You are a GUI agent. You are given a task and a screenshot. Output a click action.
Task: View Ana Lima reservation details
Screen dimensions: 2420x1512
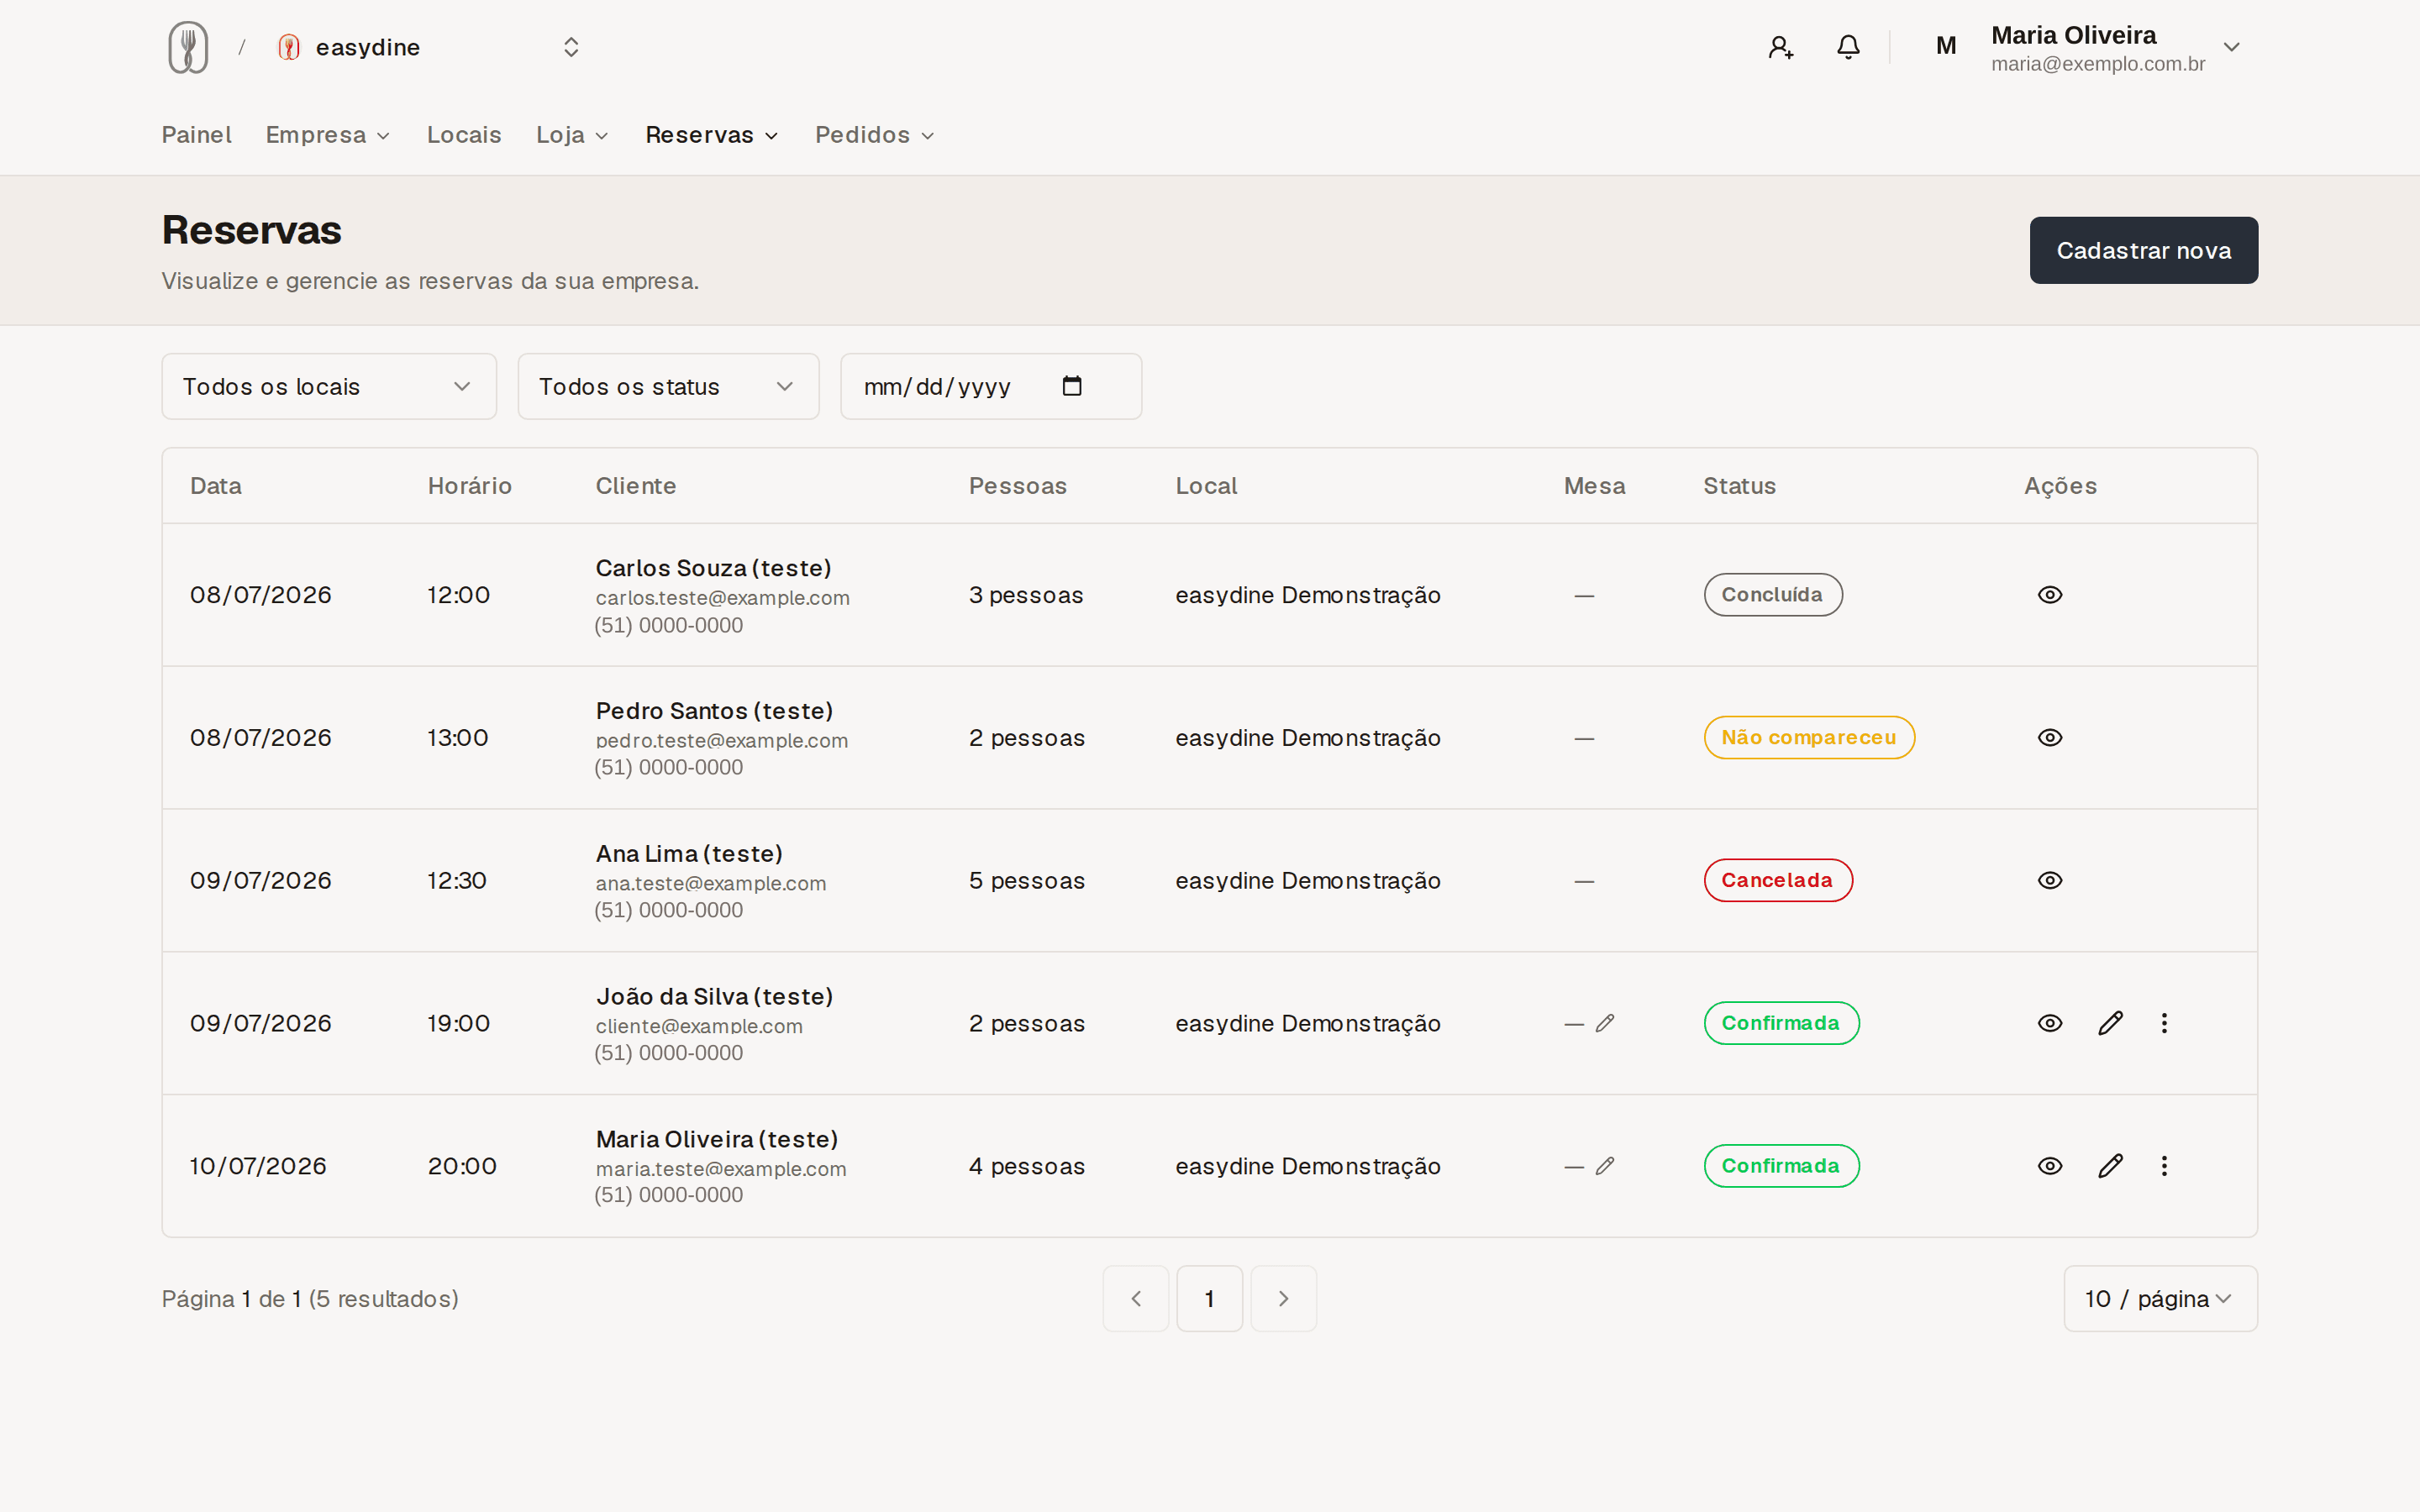[x=2050, y=881]
